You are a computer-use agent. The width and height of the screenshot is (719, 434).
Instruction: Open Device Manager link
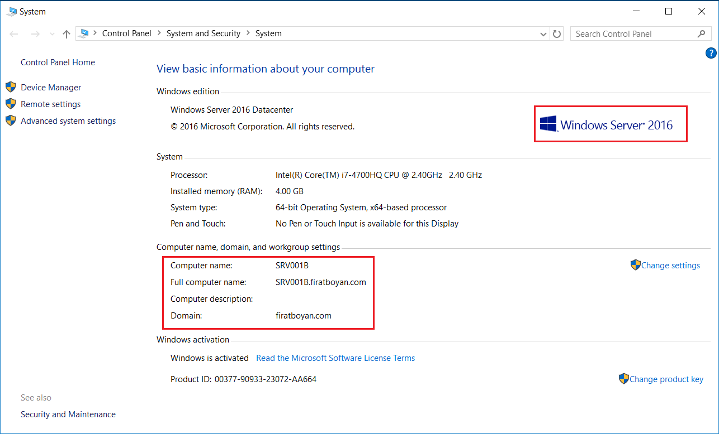point(51,88)
